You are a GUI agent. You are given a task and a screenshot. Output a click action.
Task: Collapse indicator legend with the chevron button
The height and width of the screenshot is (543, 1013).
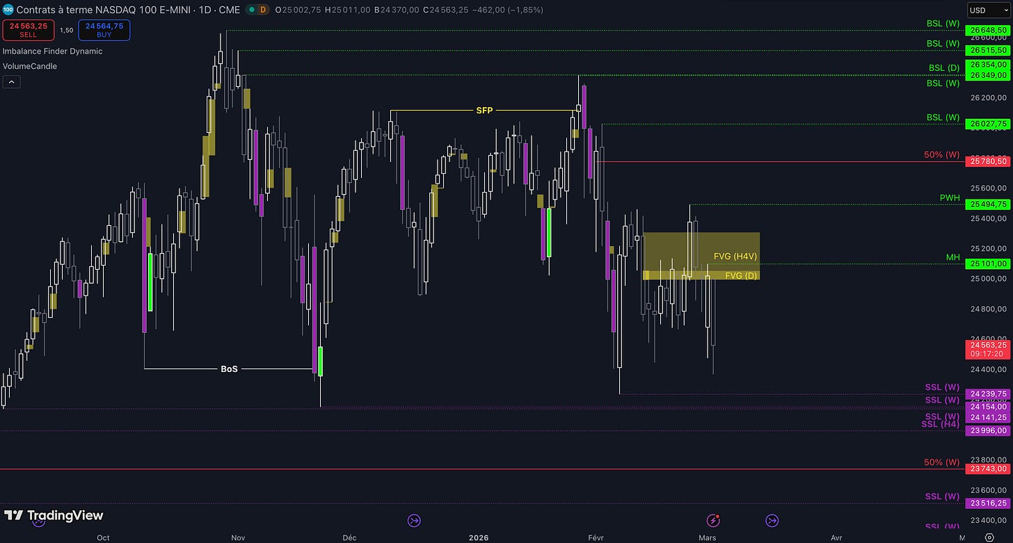pos(12,82)
